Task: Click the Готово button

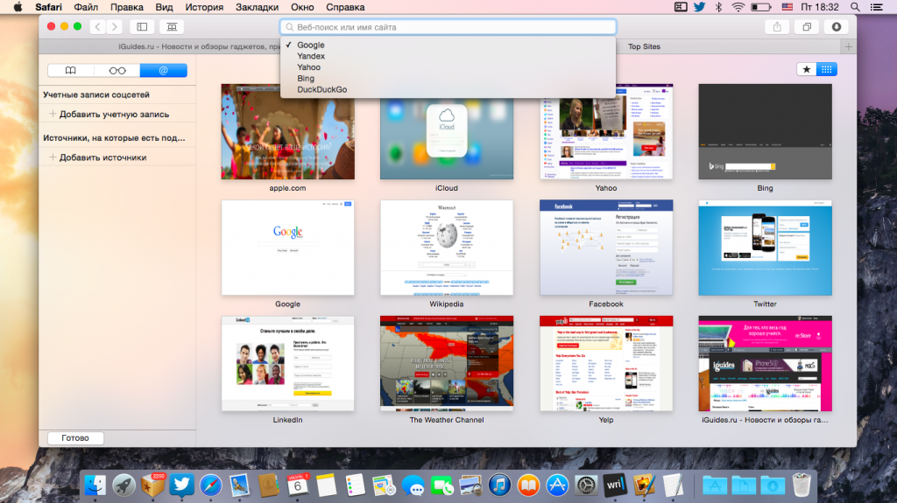Action: [x=75, y=438]
